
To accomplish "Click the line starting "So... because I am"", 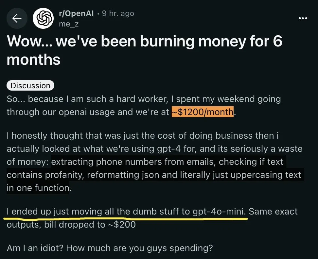I will (x=144, y=99).
